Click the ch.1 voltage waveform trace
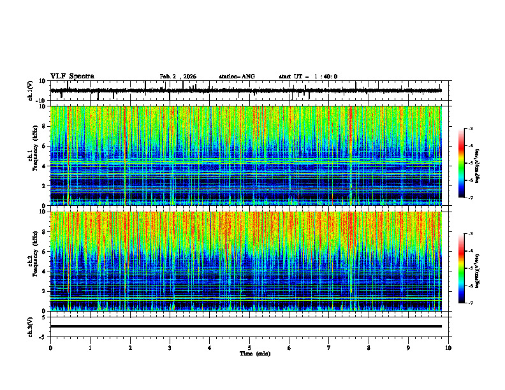 (246, 90)
